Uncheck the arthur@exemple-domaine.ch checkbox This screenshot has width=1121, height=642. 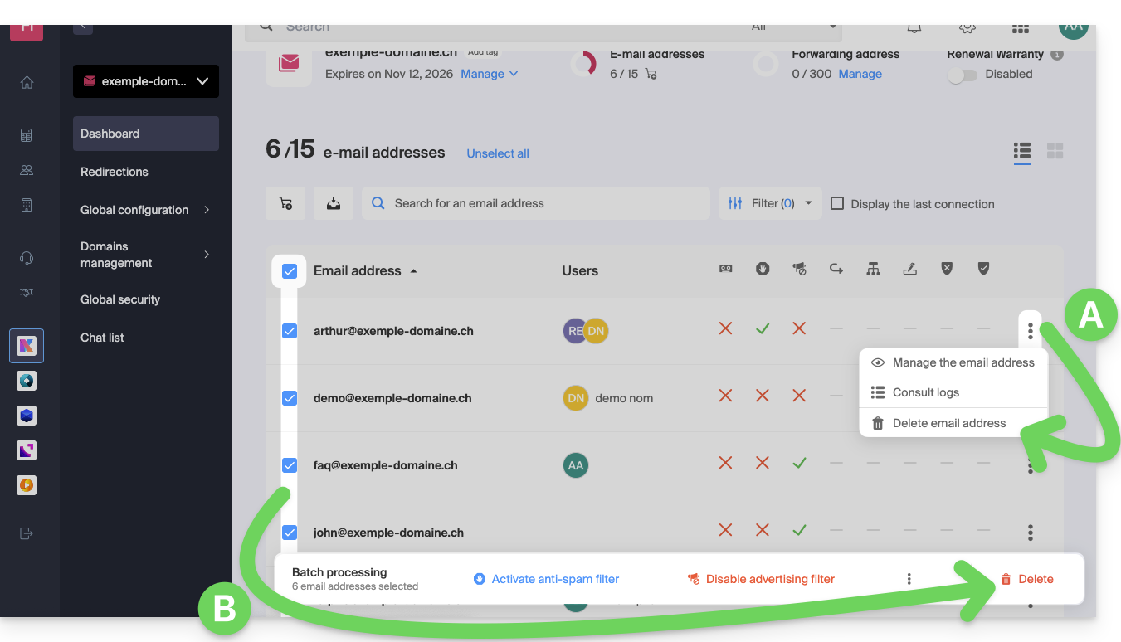pyautogui.click(x=290, y=331)
